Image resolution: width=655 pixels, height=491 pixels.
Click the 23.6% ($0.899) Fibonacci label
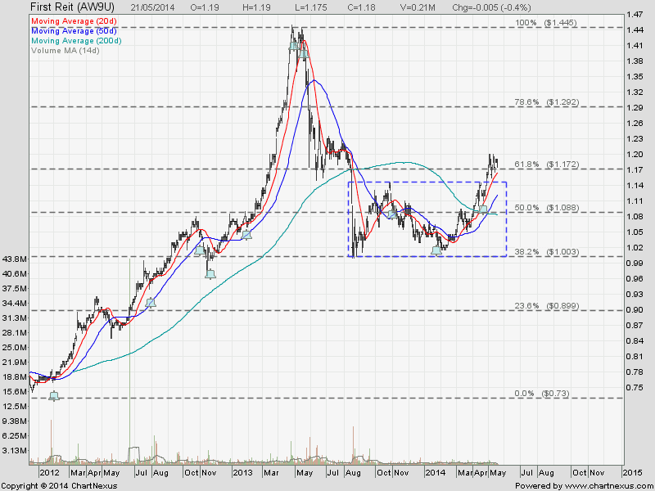[546, 306]
